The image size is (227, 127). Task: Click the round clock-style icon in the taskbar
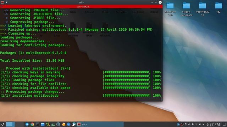(58, 124)
